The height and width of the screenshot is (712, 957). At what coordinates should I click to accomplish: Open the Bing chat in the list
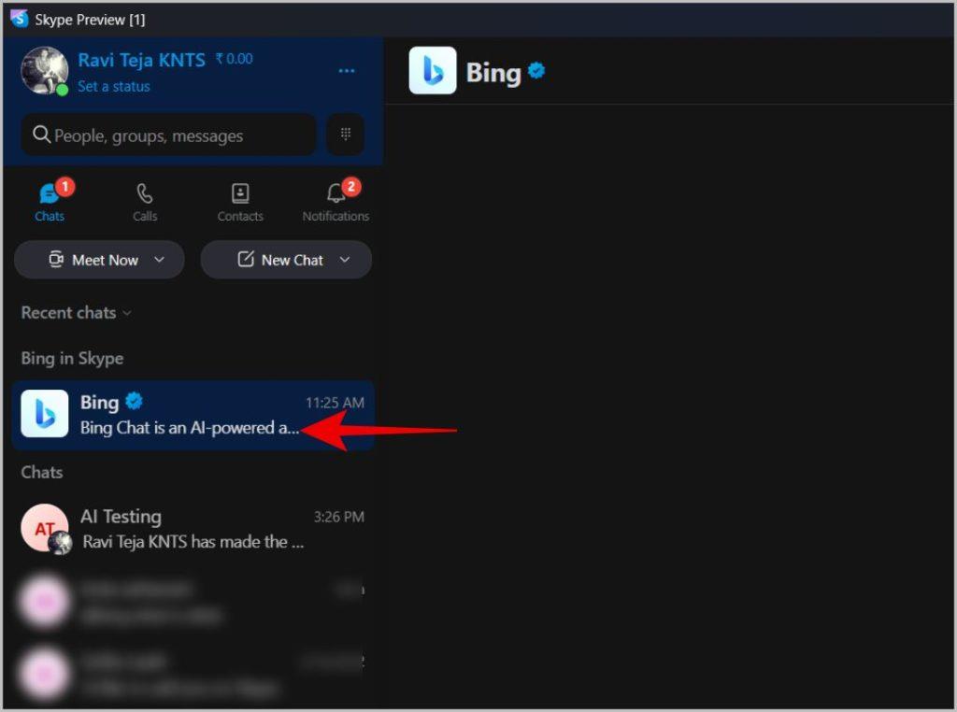tap(193, 415)
